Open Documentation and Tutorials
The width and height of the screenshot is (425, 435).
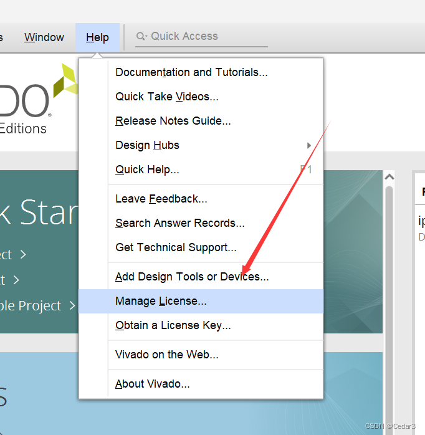(x=201, y=72)
